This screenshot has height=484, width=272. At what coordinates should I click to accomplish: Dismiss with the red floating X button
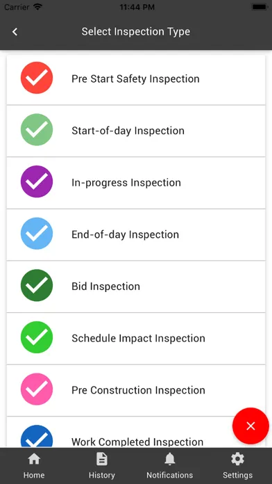click(x=250, y=426)
